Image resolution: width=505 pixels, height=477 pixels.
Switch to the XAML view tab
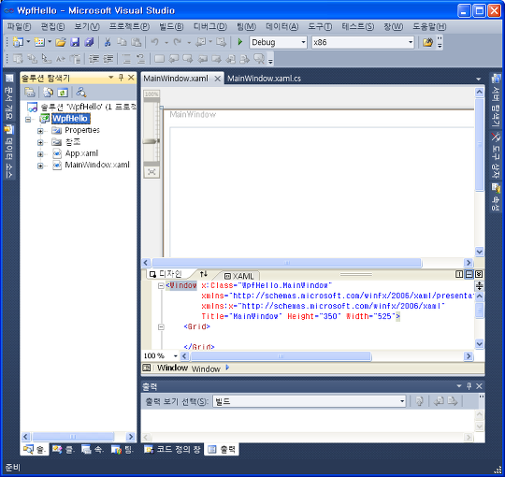[x=239, y=276]
